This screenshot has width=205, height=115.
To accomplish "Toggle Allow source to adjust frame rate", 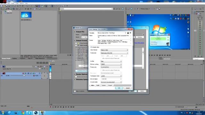I will pyautogui.click(x=102, y=70).
